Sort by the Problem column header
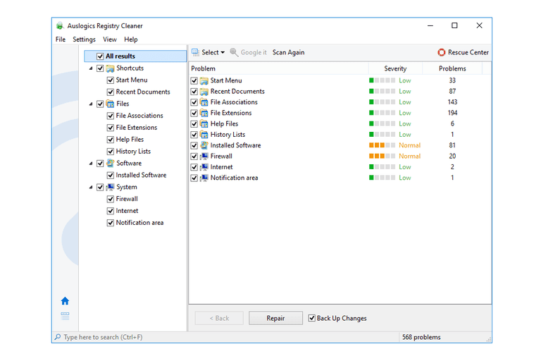This screenshot has height=361, width=541. tap(279, 68)
